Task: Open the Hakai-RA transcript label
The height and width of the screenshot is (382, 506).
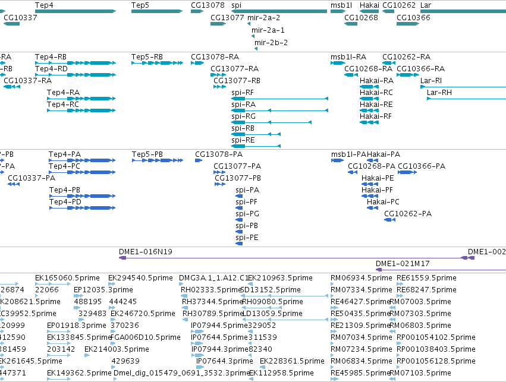Action: coord(377,81)
